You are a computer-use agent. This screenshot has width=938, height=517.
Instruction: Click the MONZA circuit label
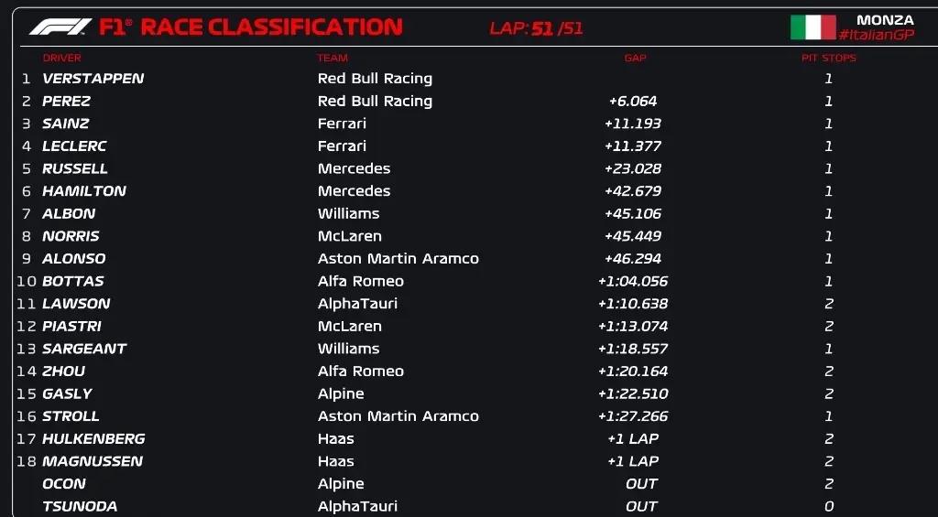pyautogui.click(x=885, y=20)
